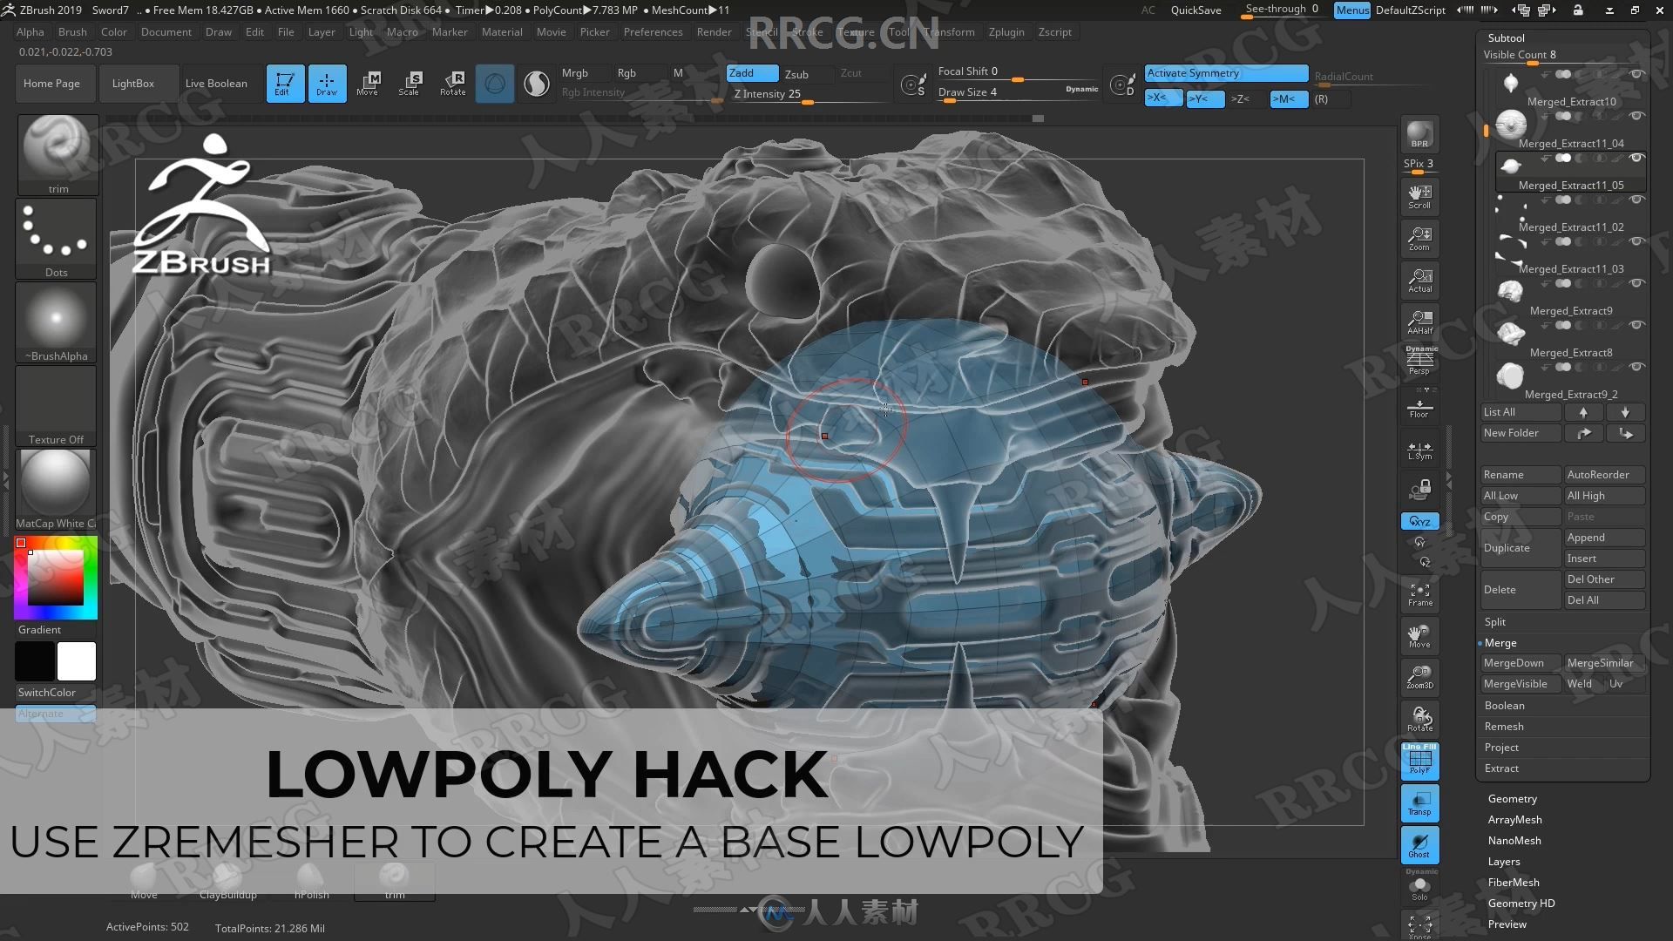Toggle X symmetry axis button

point(1160,98)
